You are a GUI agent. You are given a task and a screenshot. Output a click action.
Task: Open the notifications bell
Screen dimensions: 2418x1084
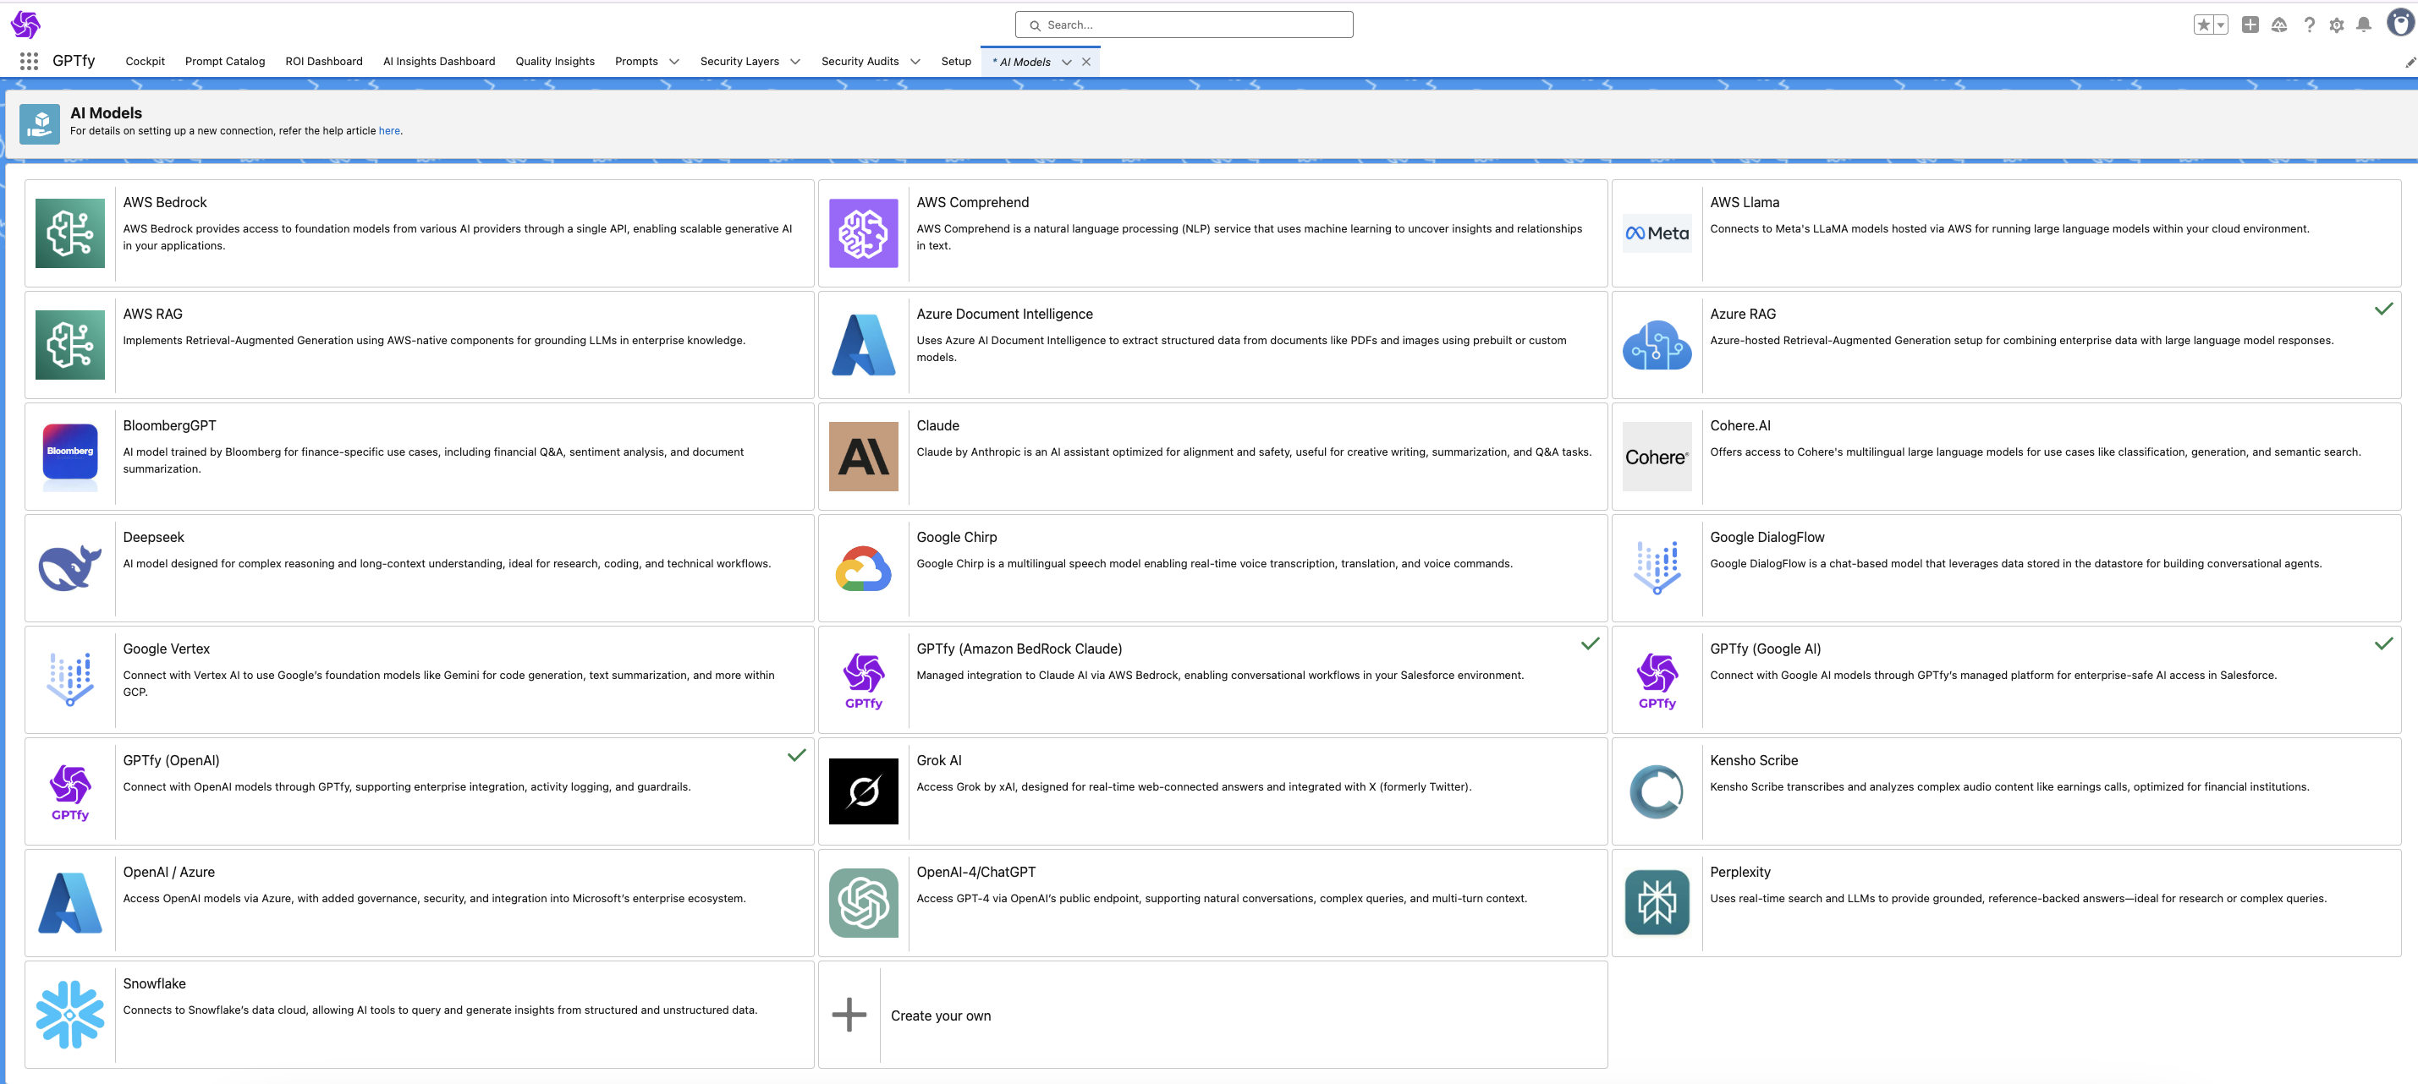click(x=2364, y=25)
